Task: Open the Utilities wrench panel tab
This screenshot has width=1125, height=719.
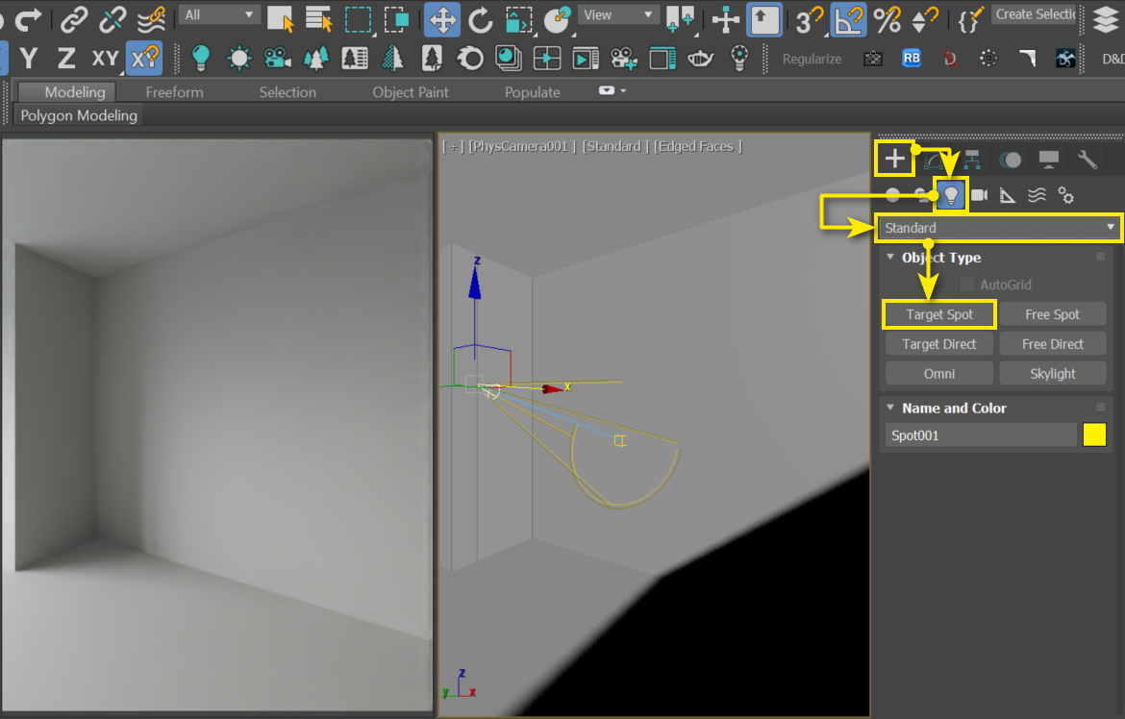Action: (1087, 160)
